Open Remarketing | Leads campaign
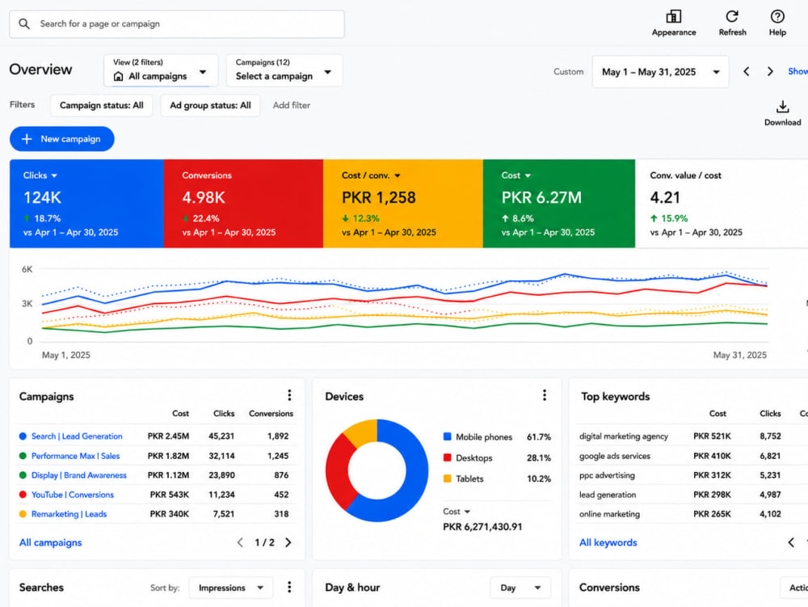 [69, 514]
